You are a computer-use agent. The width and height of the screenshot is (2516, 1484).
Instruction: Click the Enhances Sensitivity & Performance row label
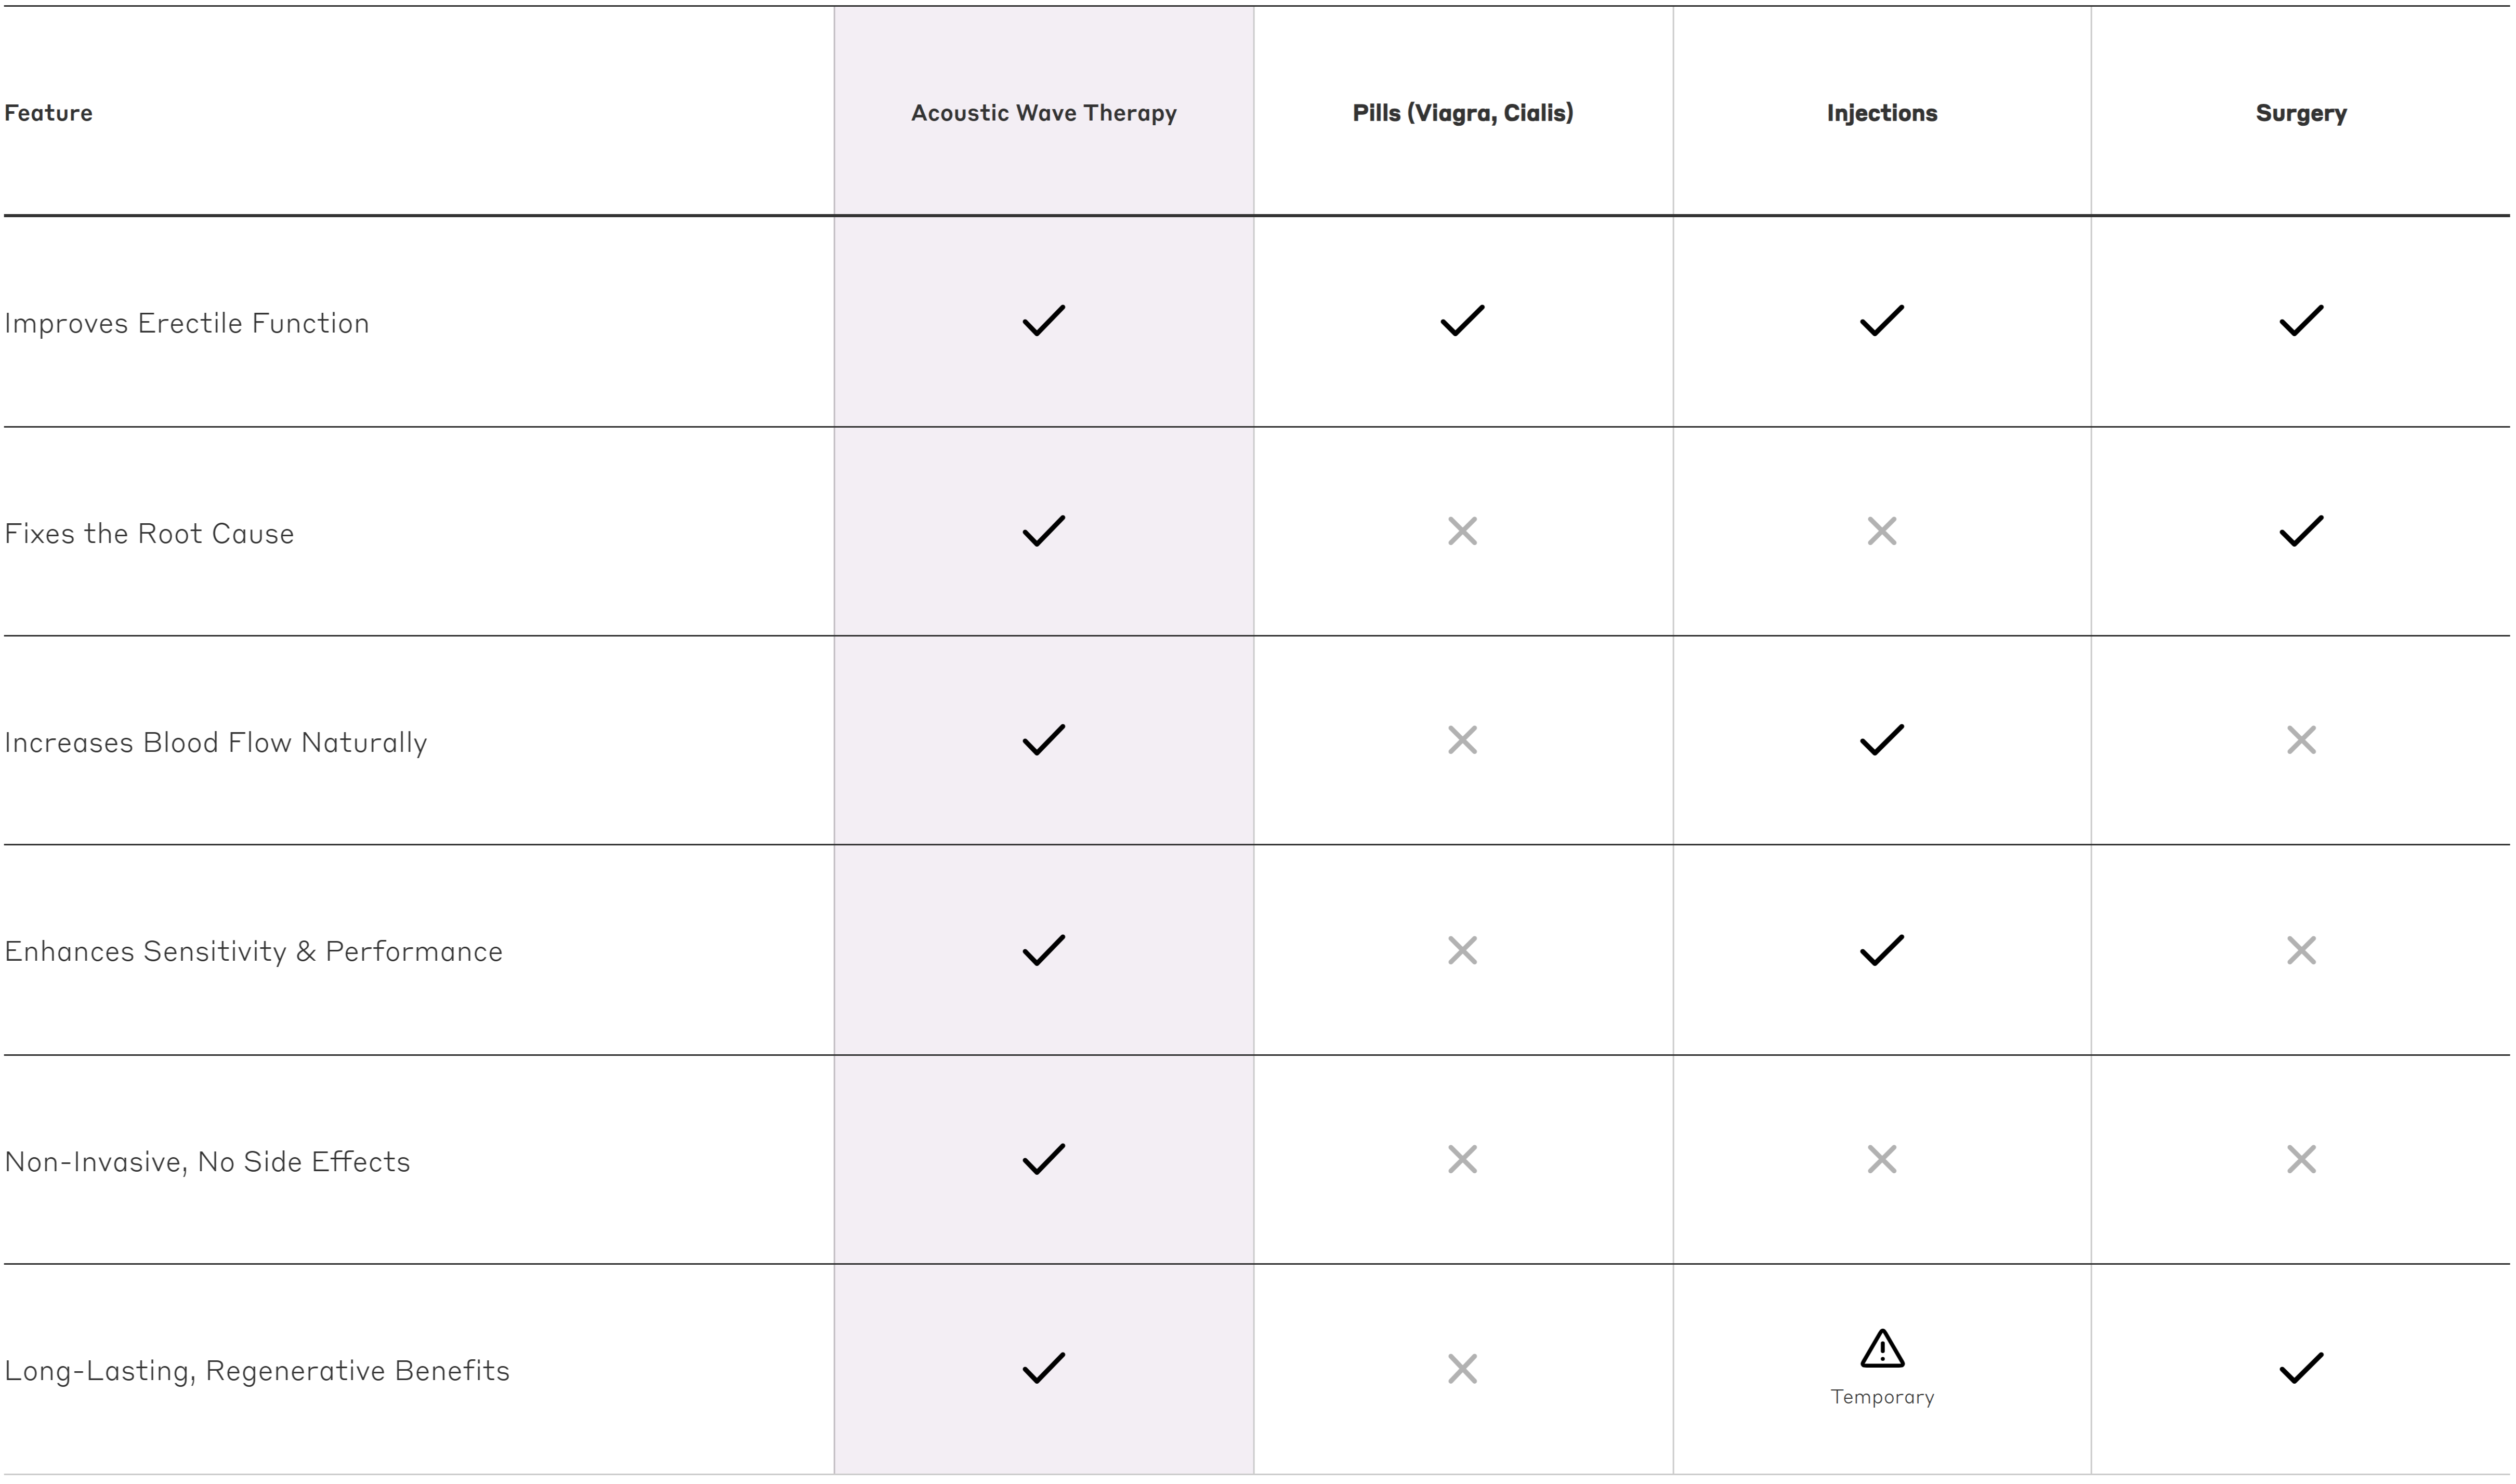click(x=253, y=951)
